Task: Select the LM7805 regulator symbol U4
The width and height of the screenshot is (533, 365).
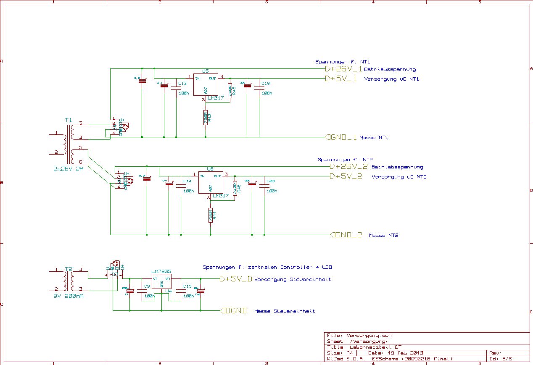Action: pos(161,282)
